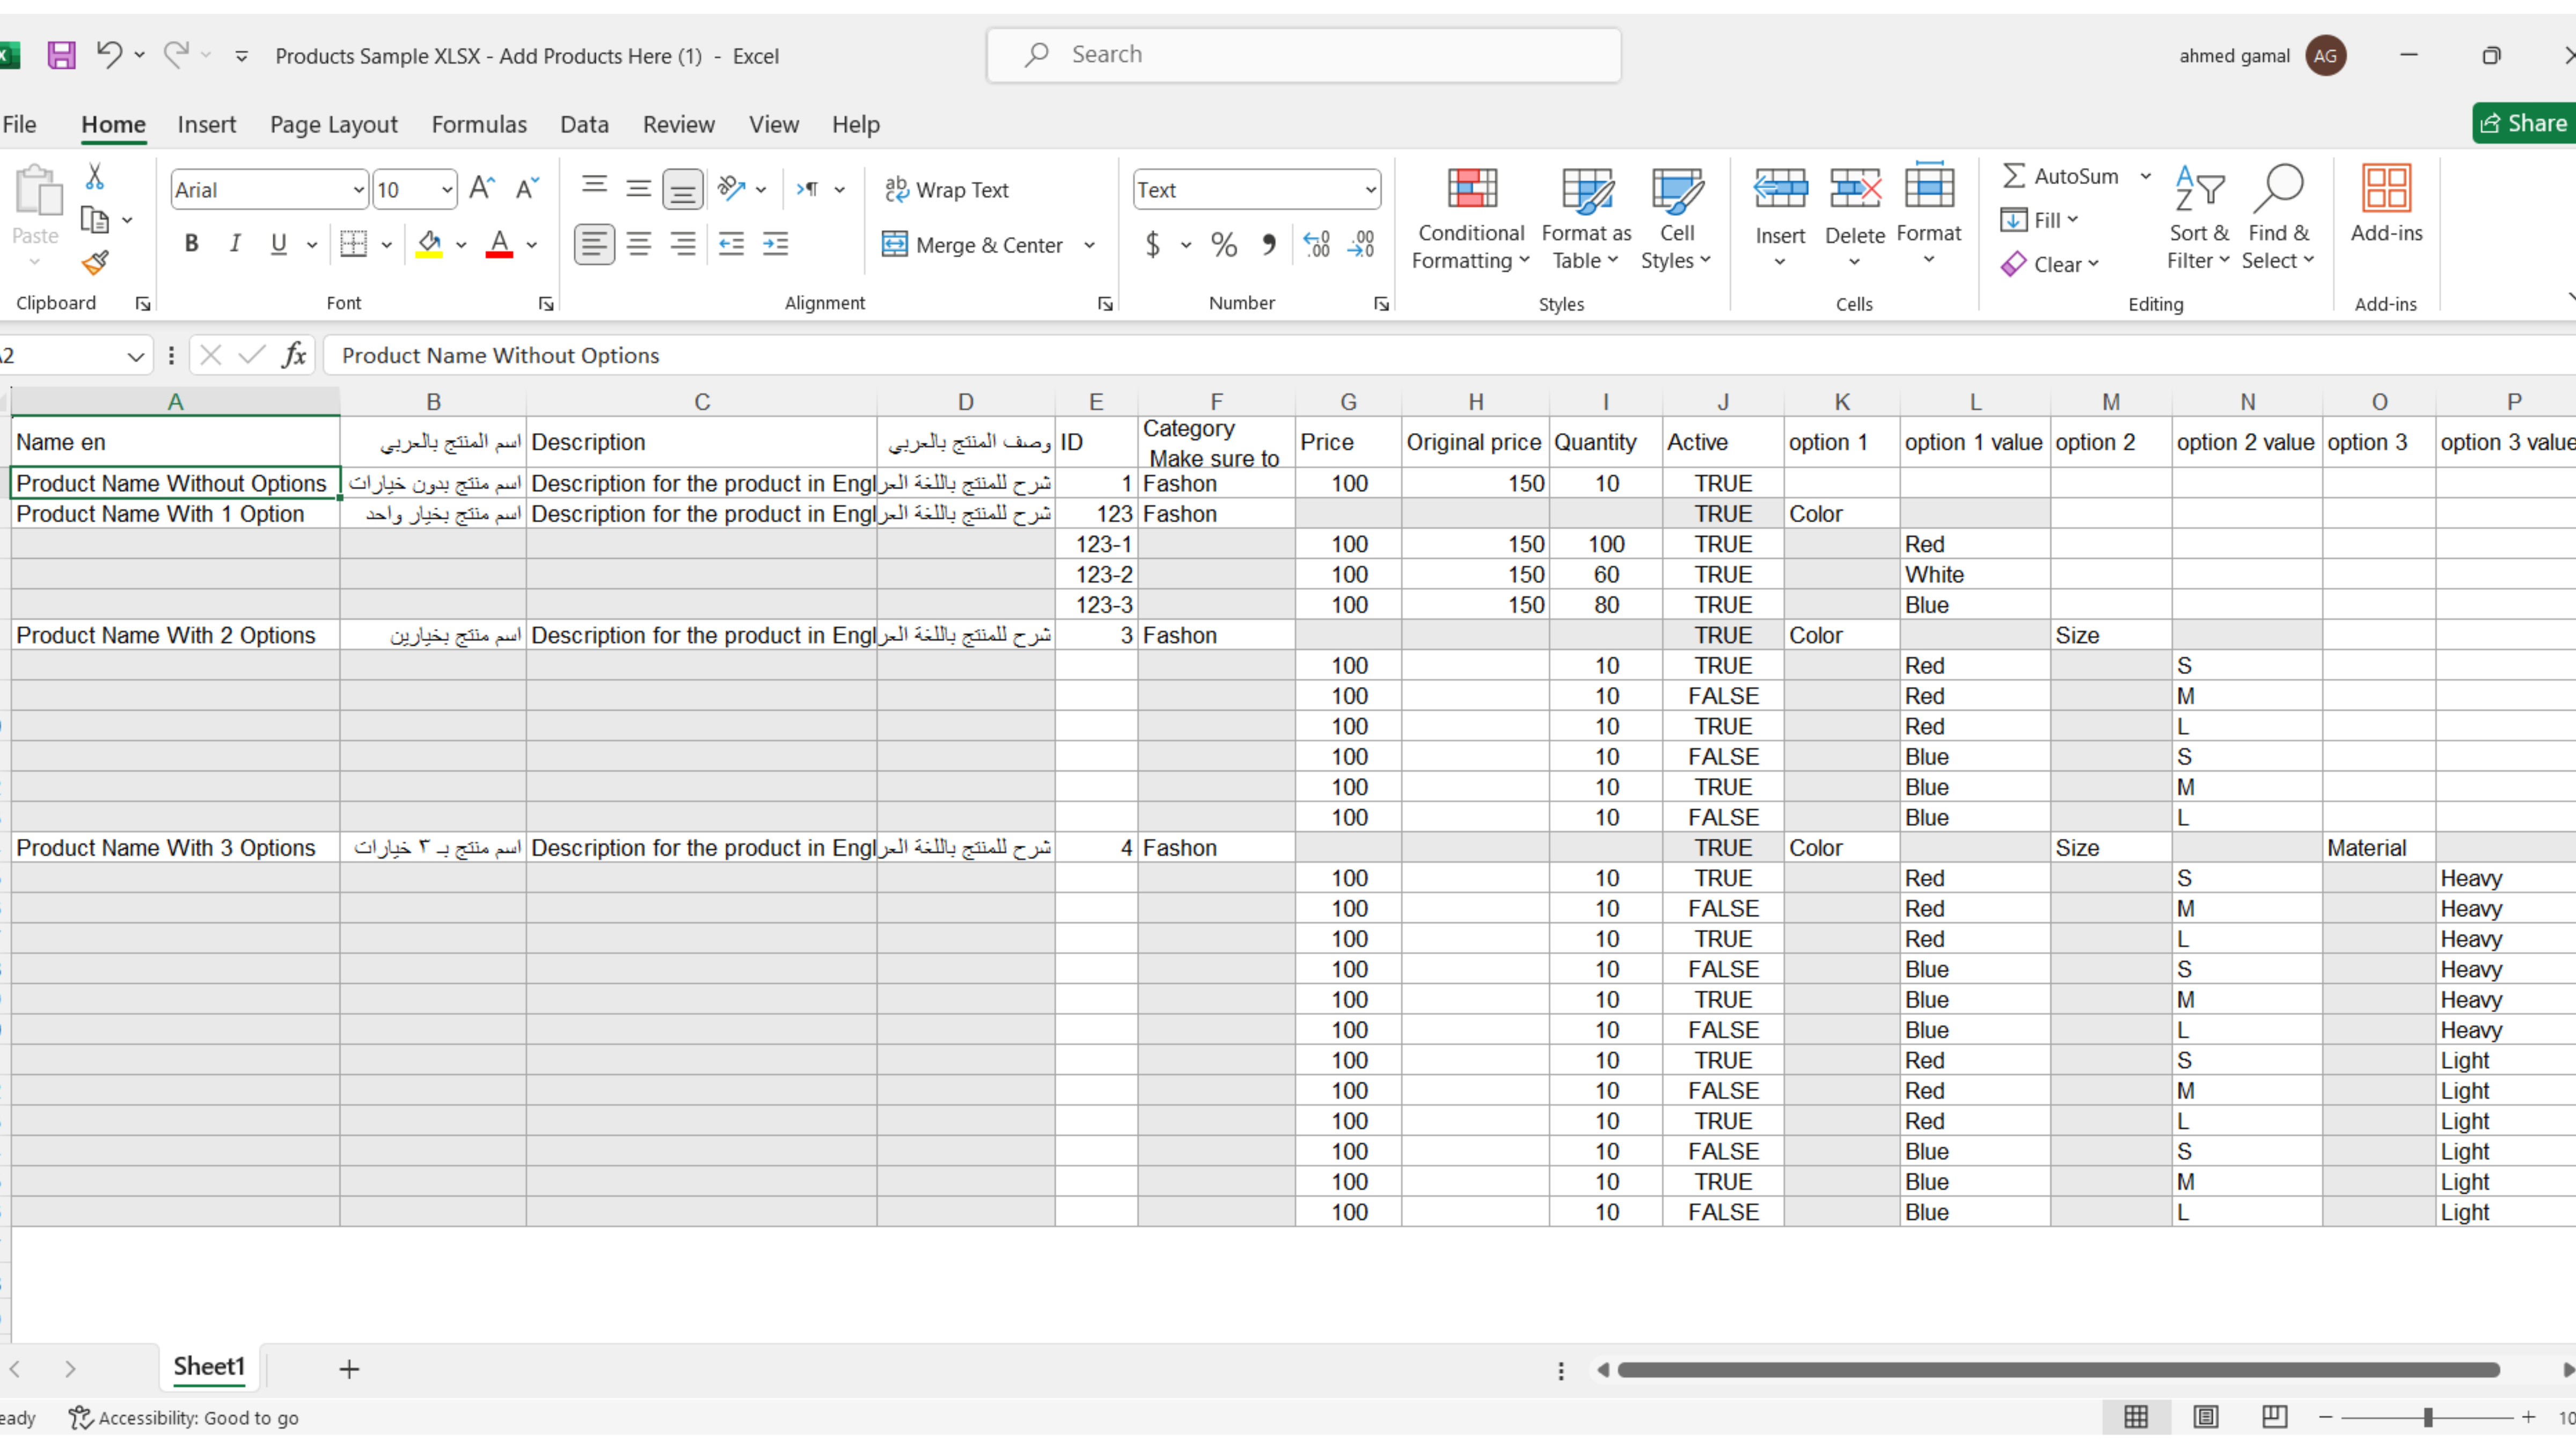Image resolution: width=2576 pixels, height=1449 pixels.
Task: Click the green Share button
Action: pyautogui.click(x=2524, y=123)
